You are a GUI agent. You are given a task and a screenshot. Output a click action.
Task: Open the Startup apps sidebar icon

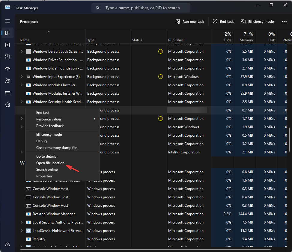(x=7, y=69)
